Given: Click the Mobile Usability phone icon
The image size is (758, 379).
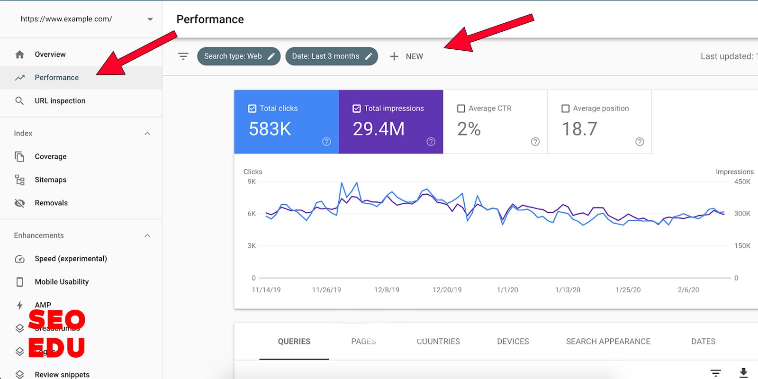Looking at the screenshot, I should pos(19,282).
